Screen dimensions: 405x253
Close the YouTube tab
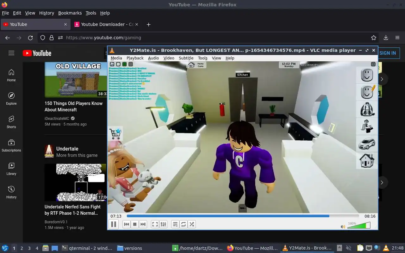point(65,24)
